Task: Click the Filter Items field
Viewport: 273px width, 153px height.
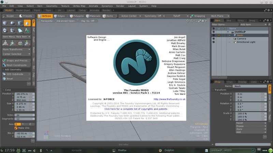Action: [225, 24]
